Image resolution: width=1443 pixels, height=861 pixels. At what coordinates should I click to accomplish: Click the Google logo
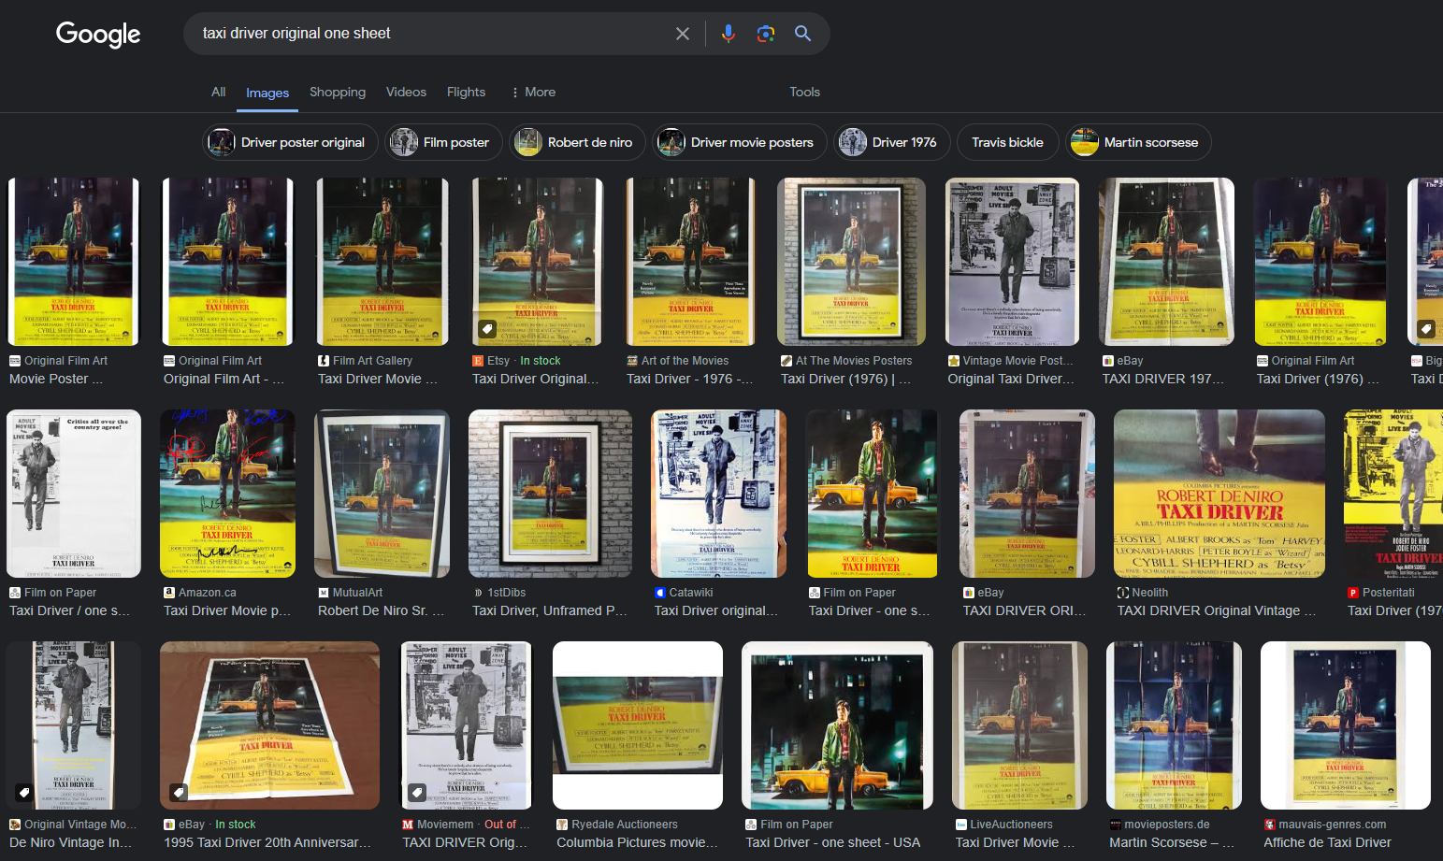click(x=98, y=35)
